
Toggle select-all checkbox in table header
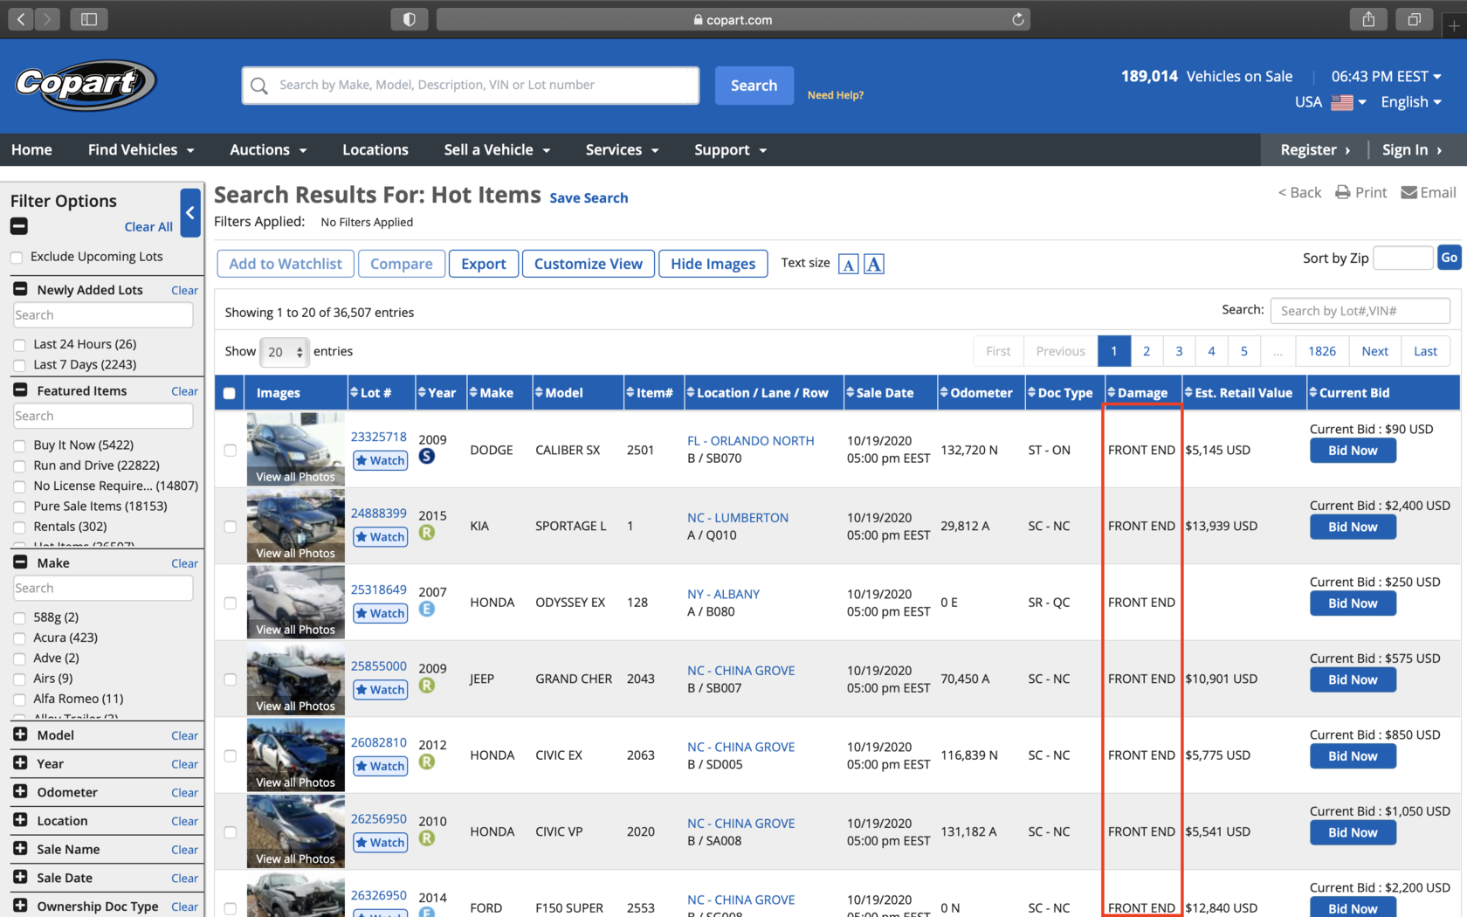(229, 393)
